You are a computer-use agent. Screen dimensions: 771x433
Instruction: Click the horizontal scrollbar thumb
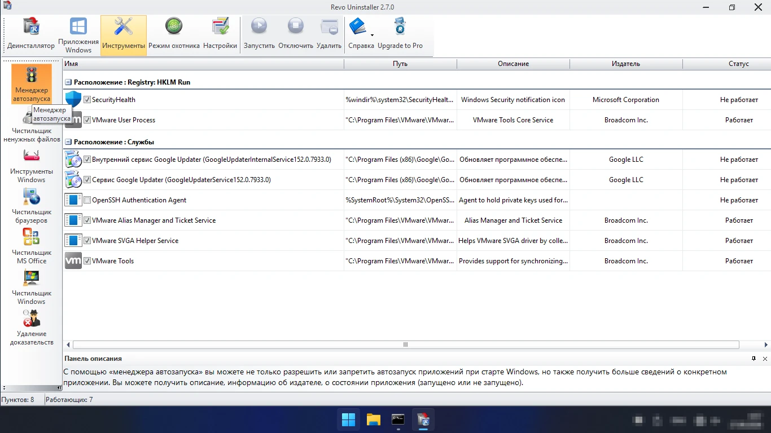click(406, 344)
